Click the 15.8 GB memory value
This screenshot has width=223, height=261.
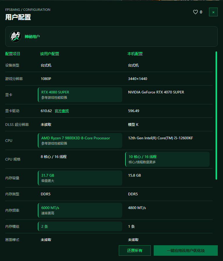pyautogui.click(x=134, y=175)
